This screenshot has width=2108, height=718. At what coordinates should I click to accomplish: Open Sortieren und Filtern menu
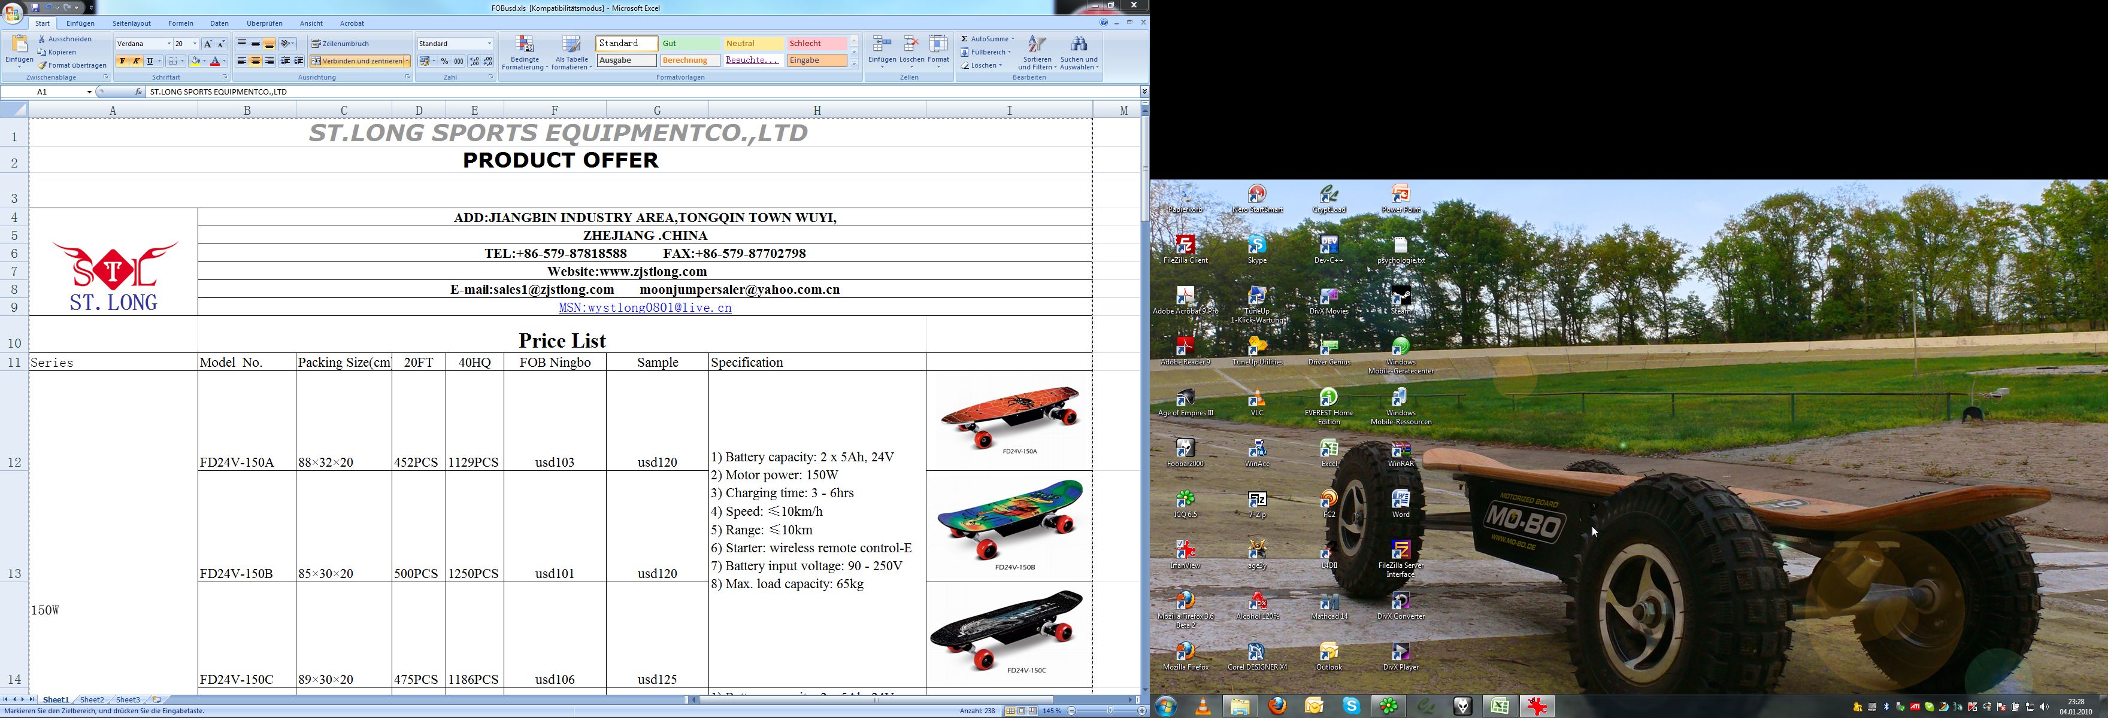click(1037, 53)
